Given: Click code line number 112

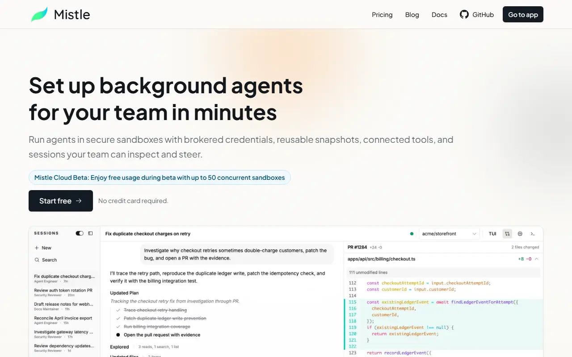Looking at the screenshot, I should click(x=353, y=283).
